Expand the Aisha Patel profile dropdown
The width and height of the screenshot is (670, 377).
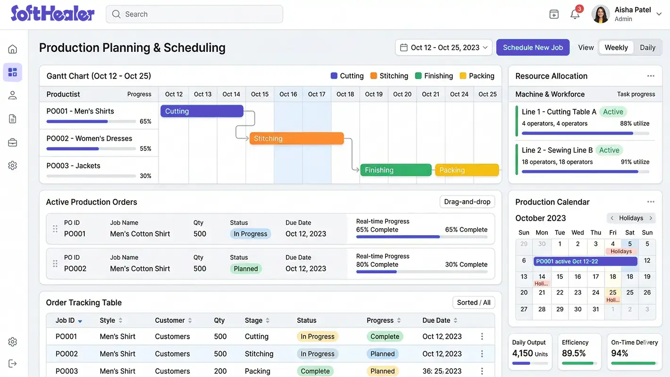(659, 14)
